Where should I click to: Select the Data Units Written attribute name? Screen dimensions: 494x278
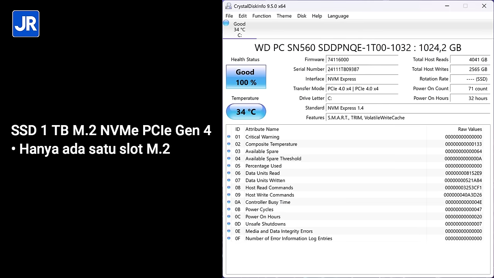265,180
